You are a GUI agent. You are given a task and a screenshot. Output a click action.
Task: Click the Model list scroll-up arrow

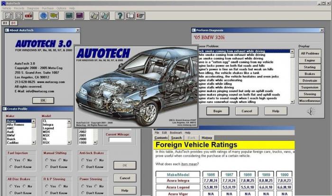69,121
